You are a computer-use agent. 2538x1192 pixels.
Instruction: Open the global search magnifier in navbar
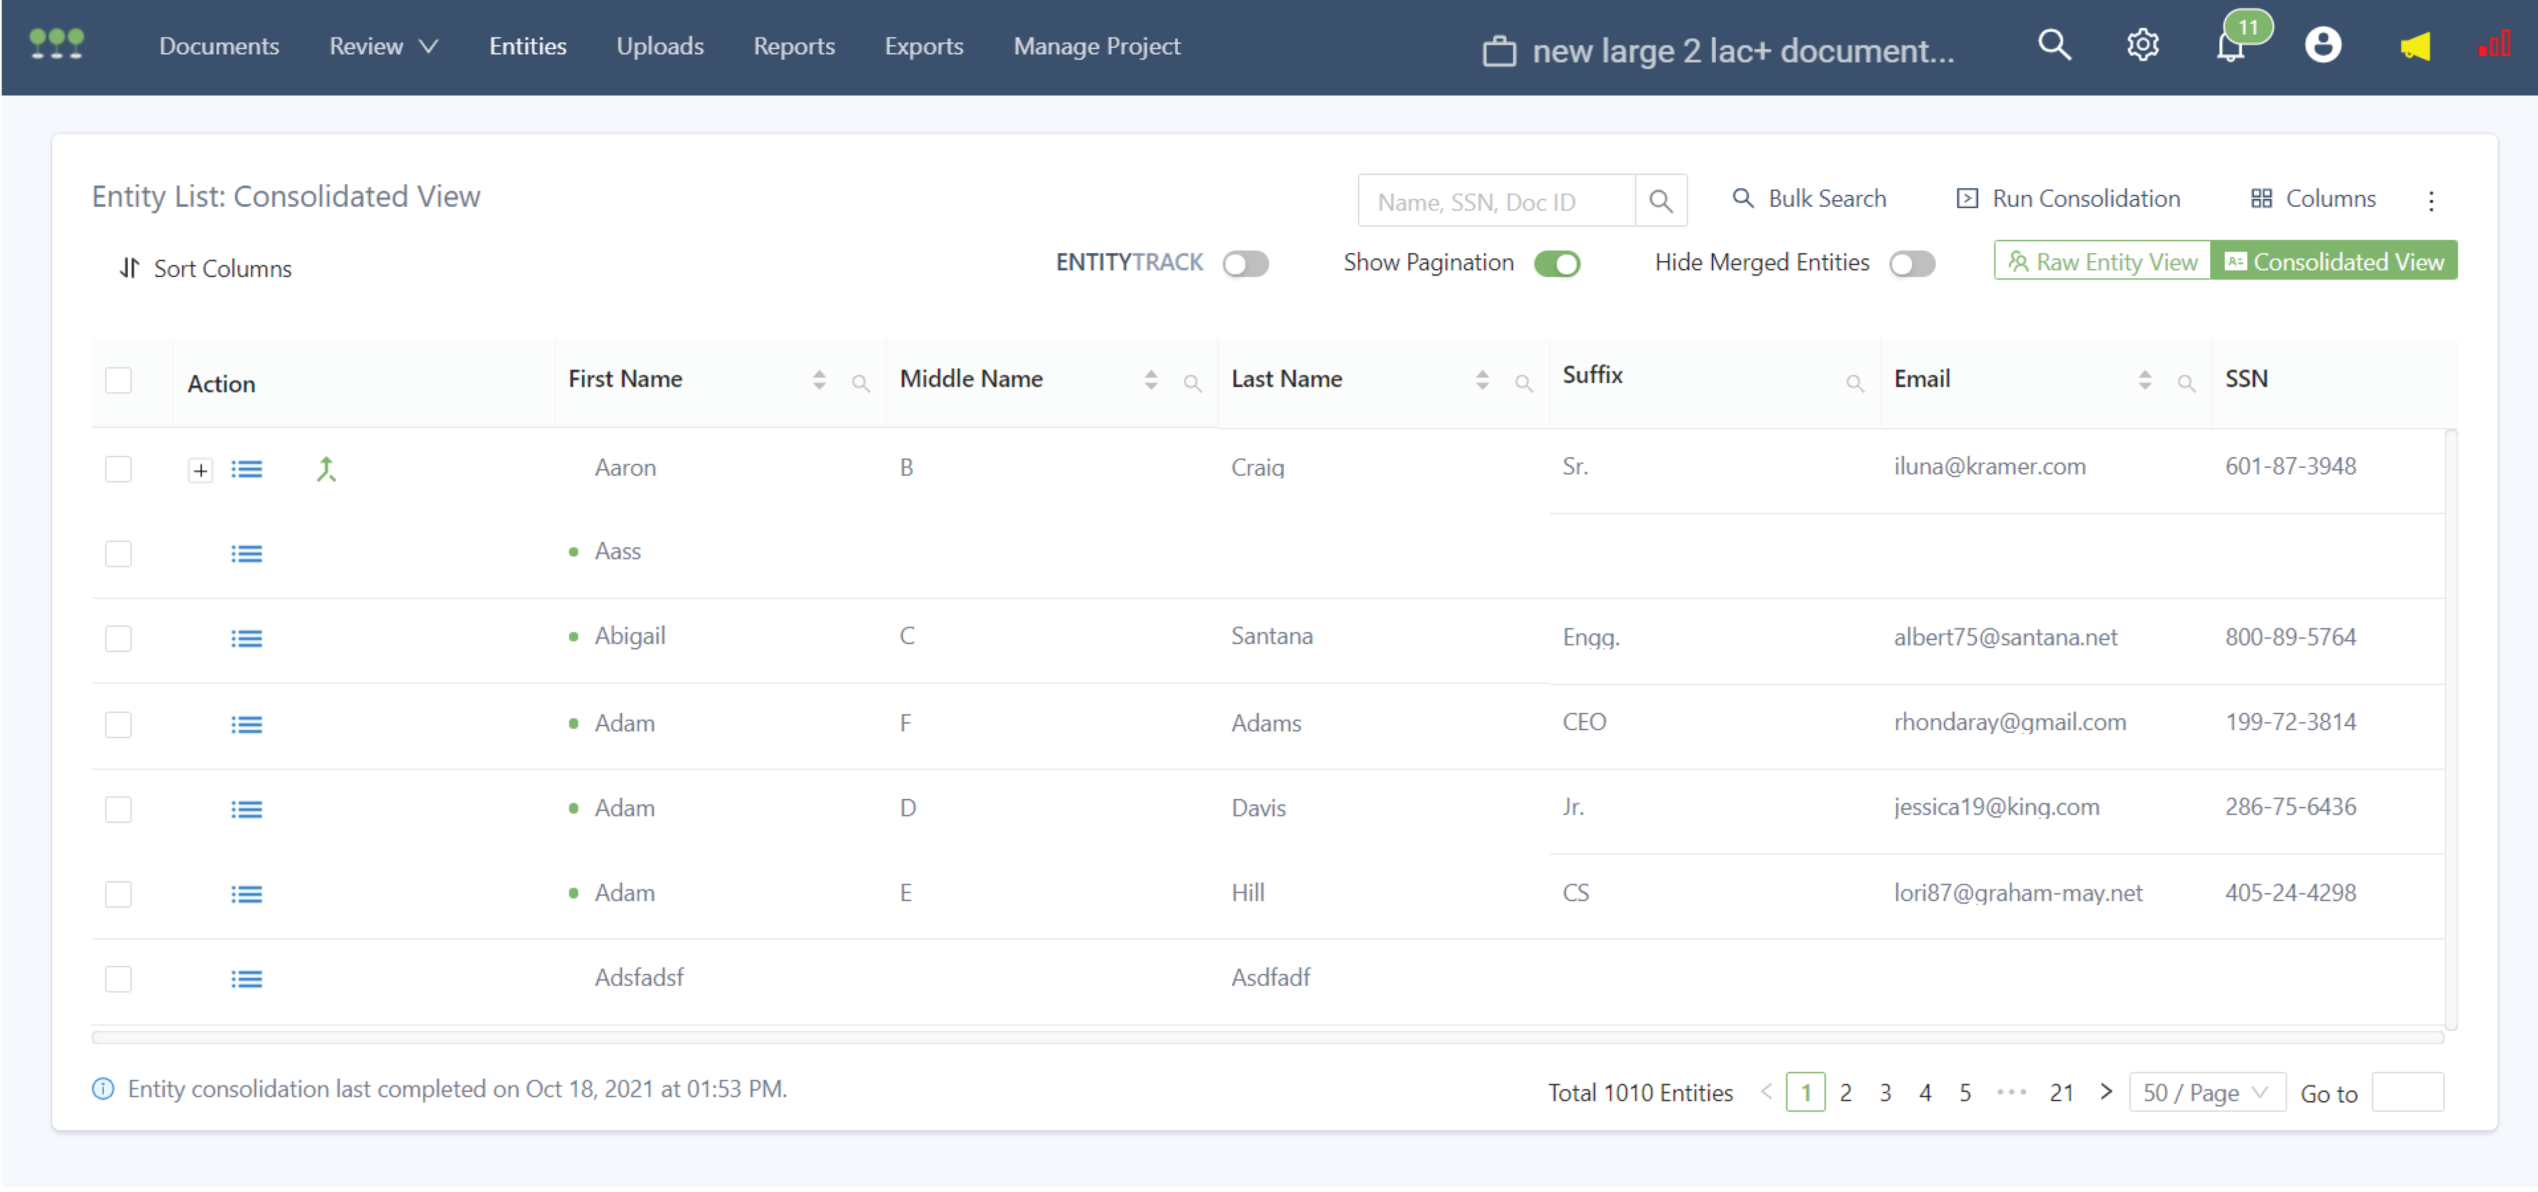coord(2054,46)
